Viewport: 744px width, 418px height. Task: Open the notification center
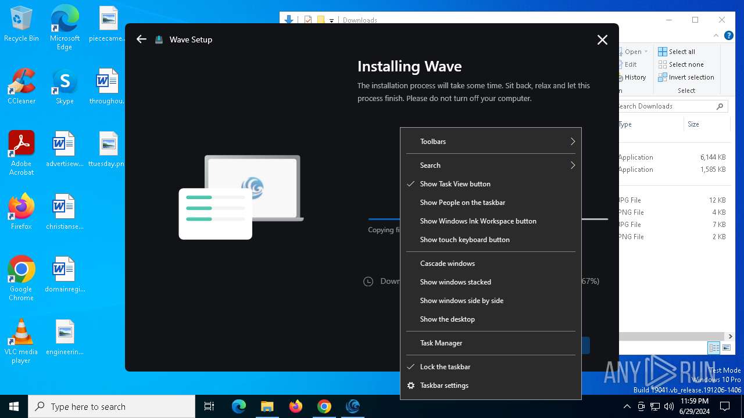725,406
